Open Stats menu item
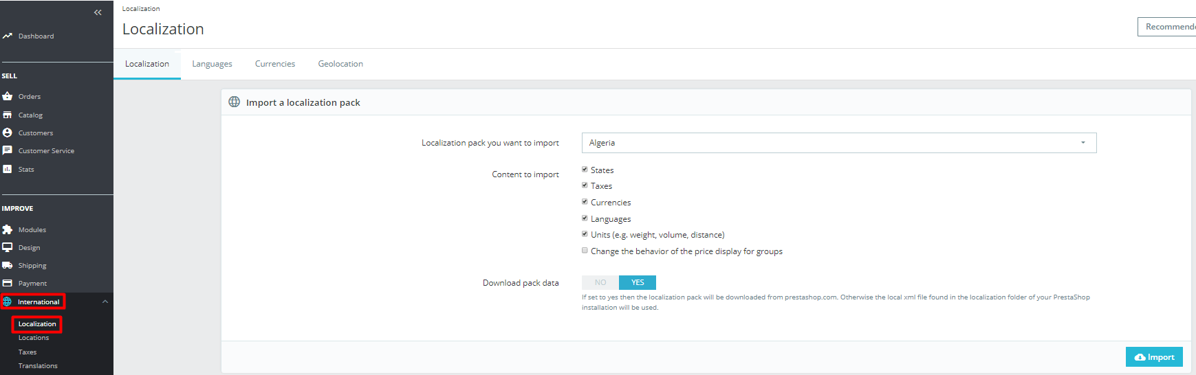 pyautogui.click(x=26, y=170)
